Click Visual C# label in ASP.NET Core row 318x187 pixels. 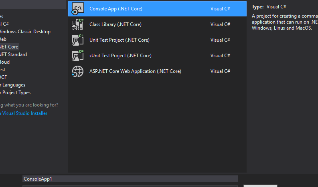(x=220, y=71)
